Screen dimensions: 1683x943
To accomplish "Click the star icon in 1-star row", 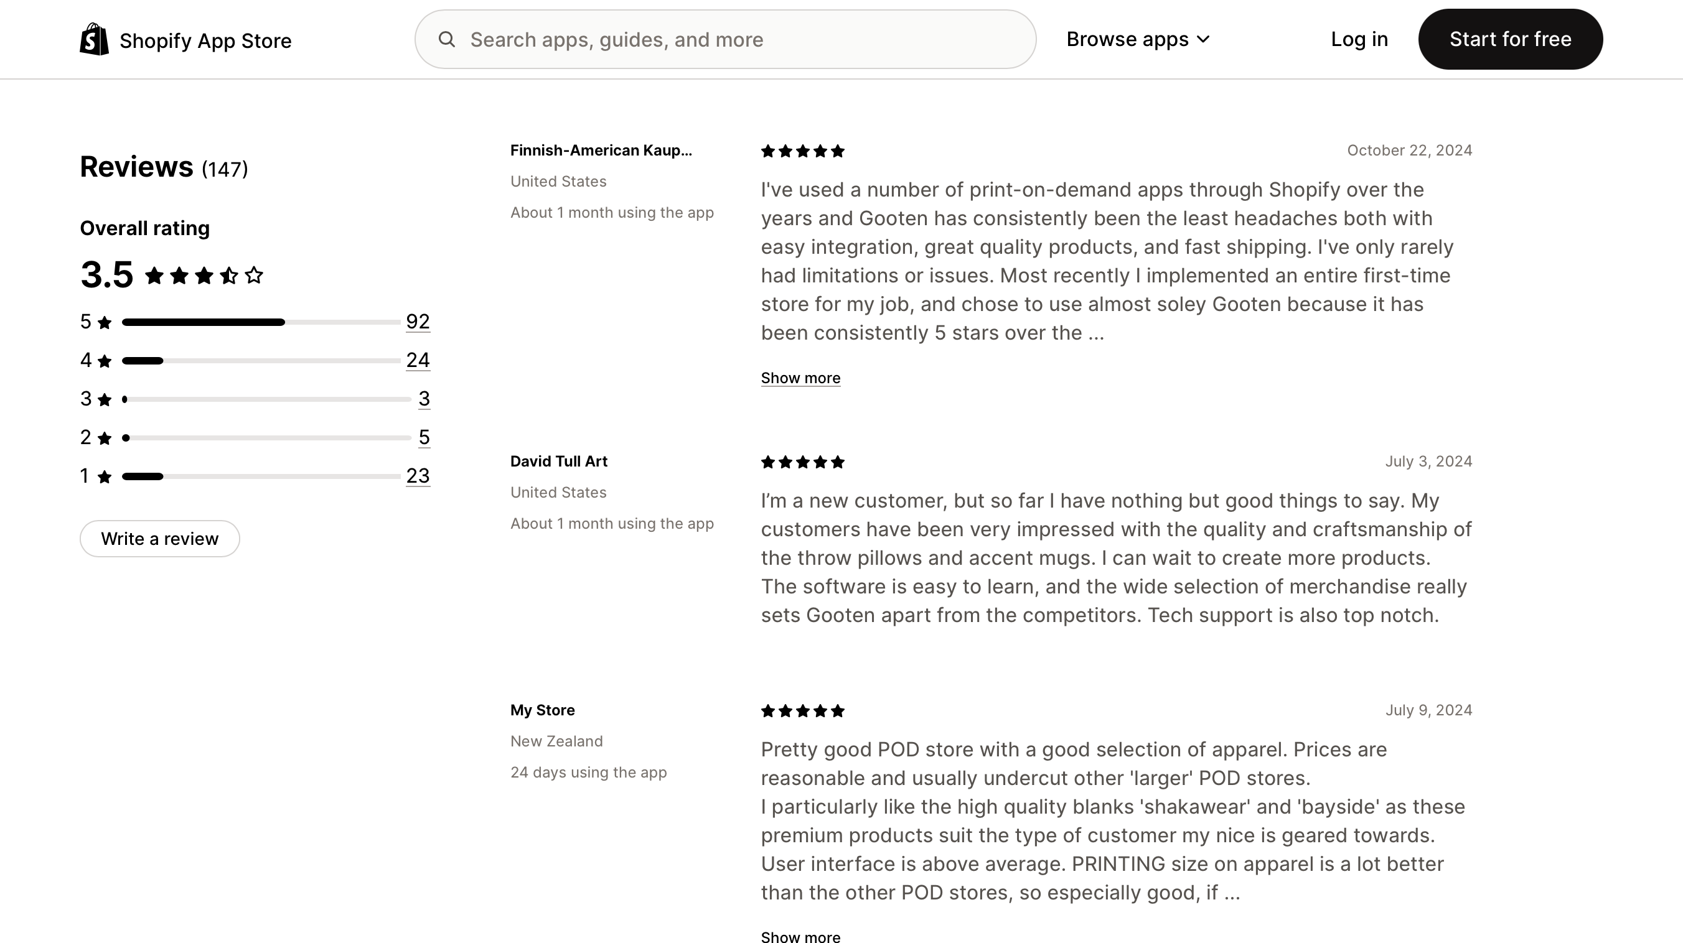I will pyautogui.click(x=105, y=476).
